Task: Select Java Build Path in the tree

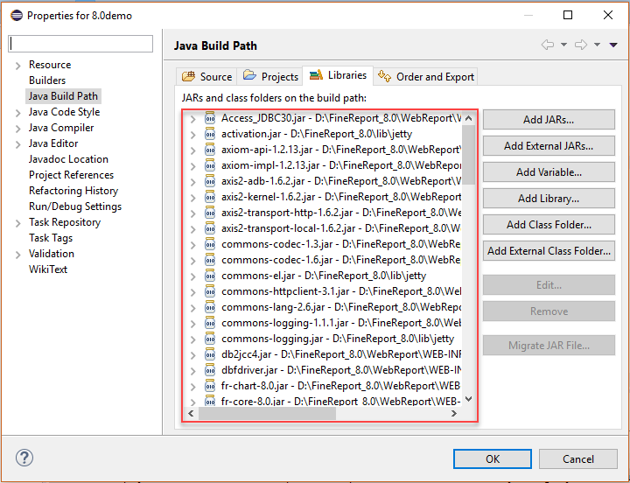Action: pyautogui.click(x=63, y=96)
